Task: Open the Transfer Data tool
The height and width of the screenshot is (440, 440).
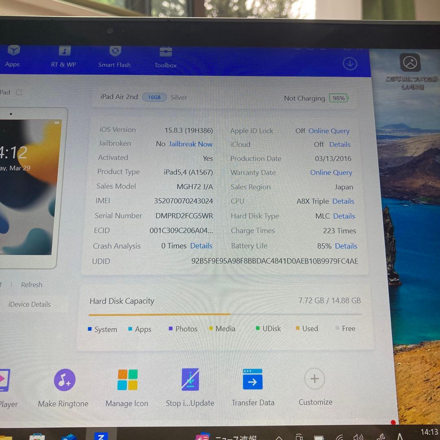Action: click(252, 380)
